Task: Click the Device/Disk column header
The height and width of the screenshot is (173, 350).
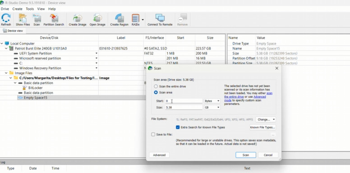Action: click(49, 38)
